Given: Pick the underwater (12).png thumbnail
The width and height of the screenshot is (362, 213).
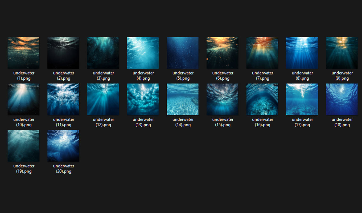Looking at the screenshot, I should pos(103,99).
